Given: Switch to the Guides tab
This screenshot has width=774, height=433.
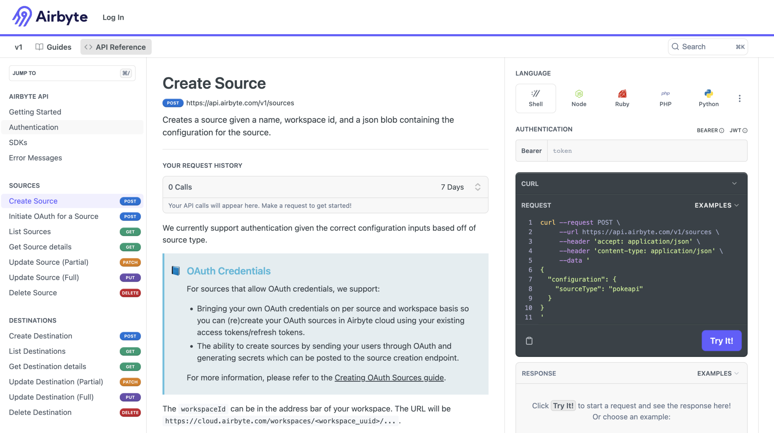Looking at the screenshot, I should tap(53, 47).
